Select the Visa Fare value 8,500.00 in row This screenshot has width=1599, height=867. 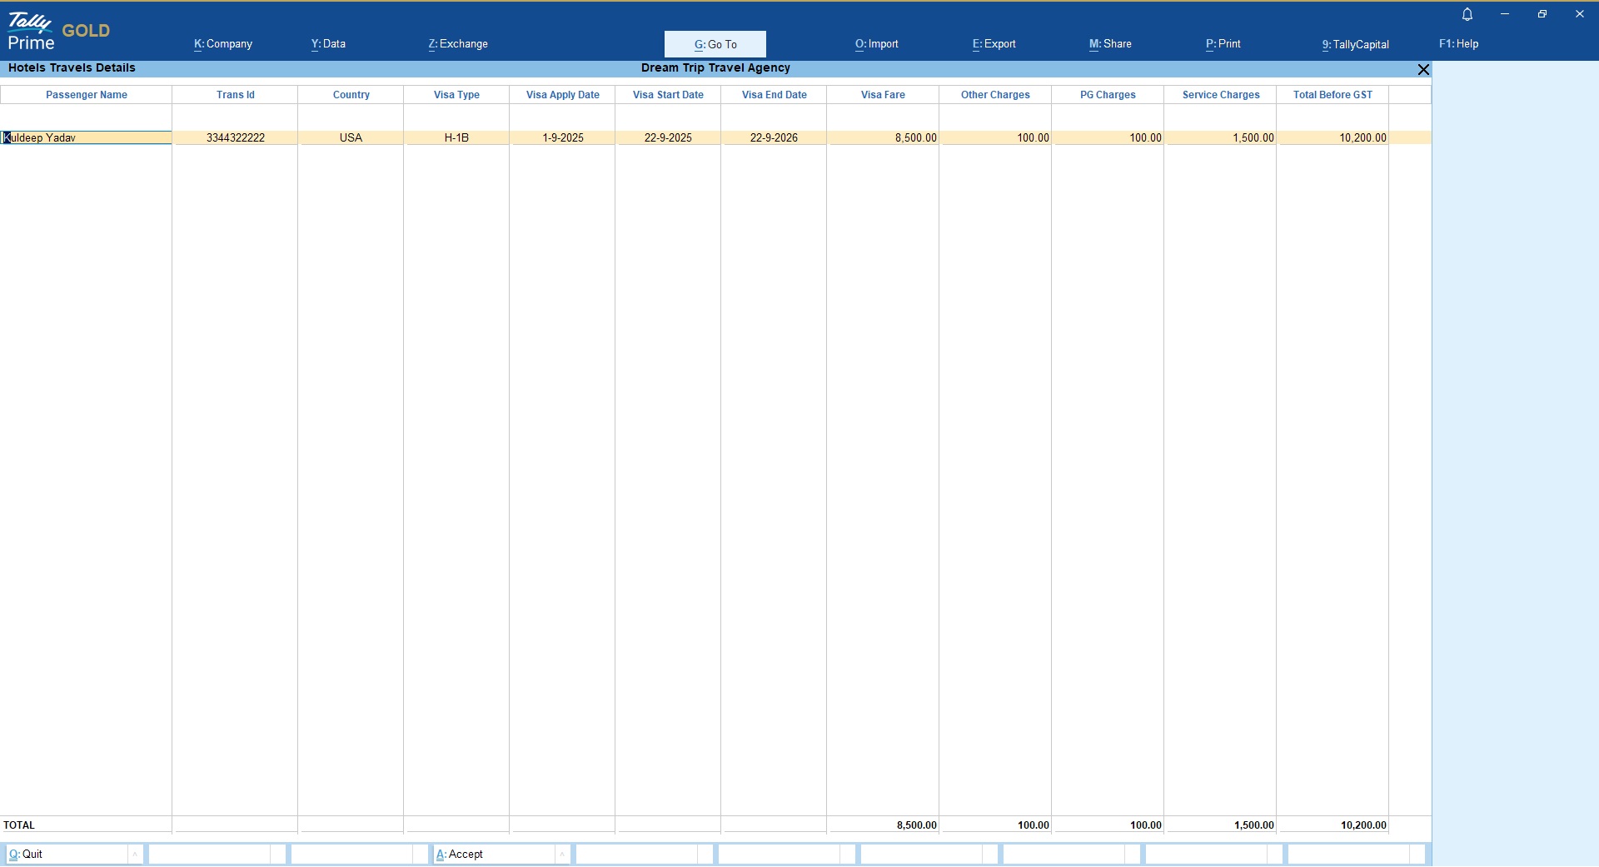pos(915,138)
